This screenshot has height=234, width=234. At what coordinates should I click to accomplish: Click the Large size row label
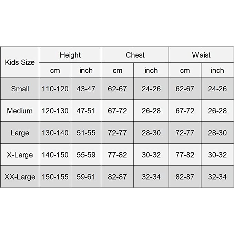point(20,133)
